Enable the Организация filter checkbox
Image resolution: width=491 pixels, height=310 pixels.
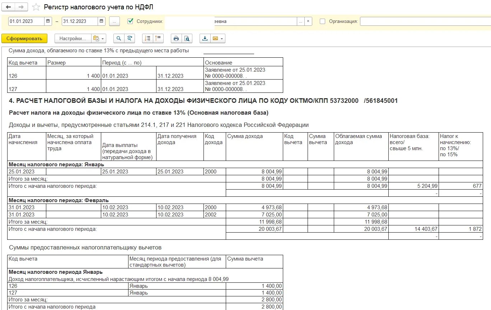[x=322, y=21]
